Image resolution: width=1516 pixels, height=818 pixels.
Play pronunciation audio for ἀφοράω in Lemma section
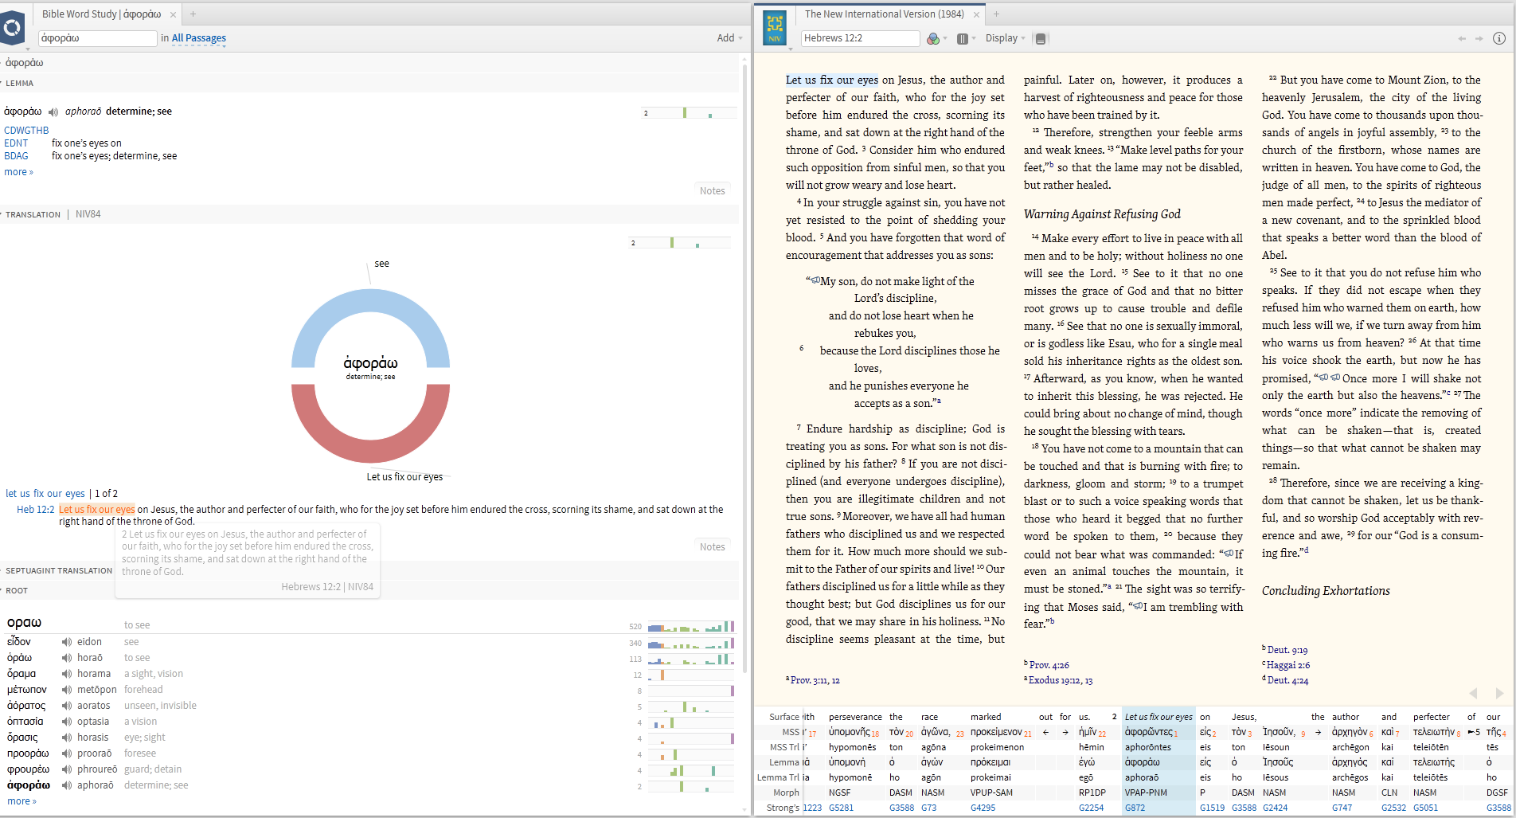pyautogui.click(x=53, y=112)
